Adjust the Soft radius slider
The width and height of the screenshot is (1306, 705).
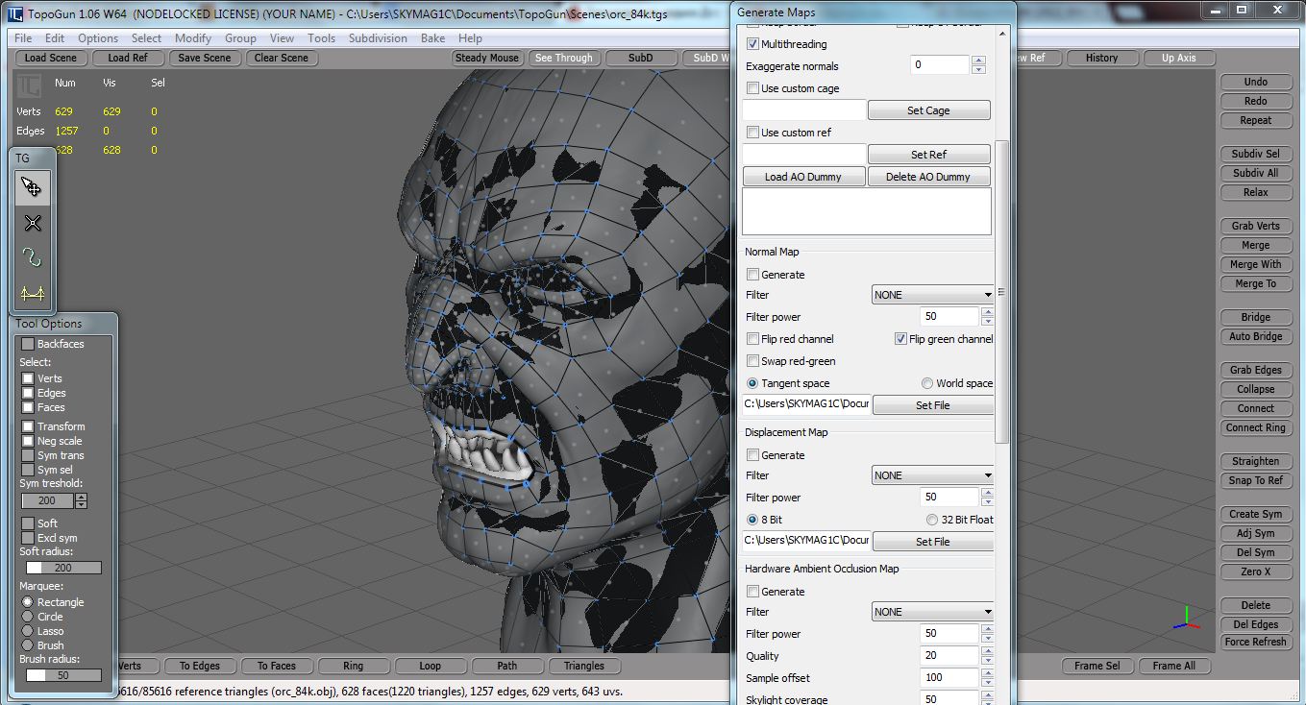[x=62, y=568]
